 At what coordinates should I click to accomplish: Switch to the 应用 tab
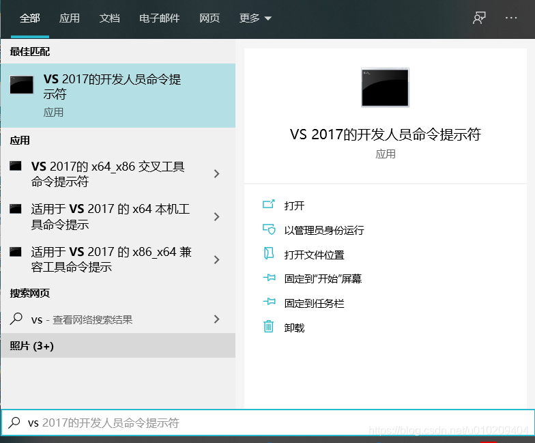[70, 18]
